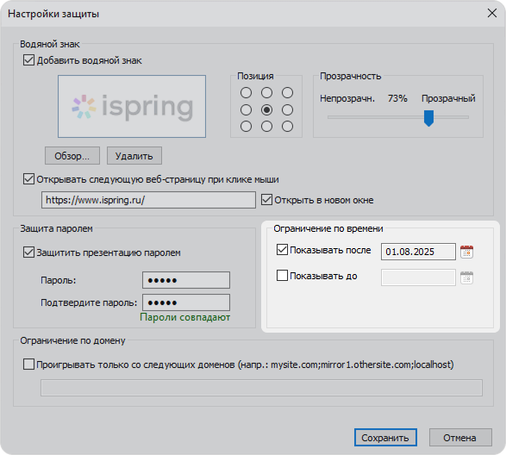Viewport: 506px width, 455px height.
Task: Click the 'Непрозрачн.' label
Action: 347,98
